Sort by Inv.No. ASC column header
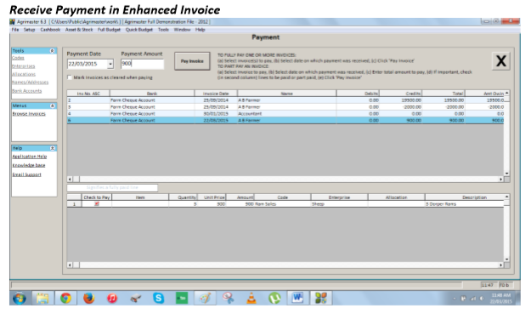This screenshot has height=314, width=531. click(88, 94)
